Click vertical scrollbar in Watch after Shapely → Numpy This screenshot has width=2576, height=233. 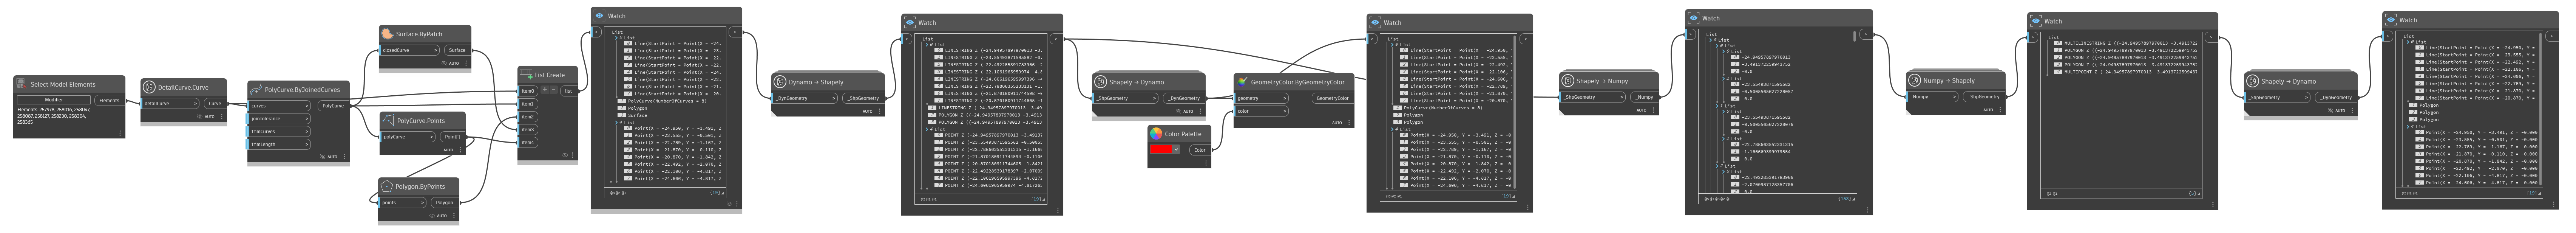1855,36
